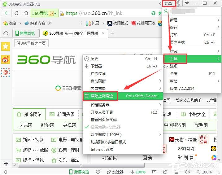Open the 扩展 extensions icon
Screen dimensions: 222x175
(88, 23)
